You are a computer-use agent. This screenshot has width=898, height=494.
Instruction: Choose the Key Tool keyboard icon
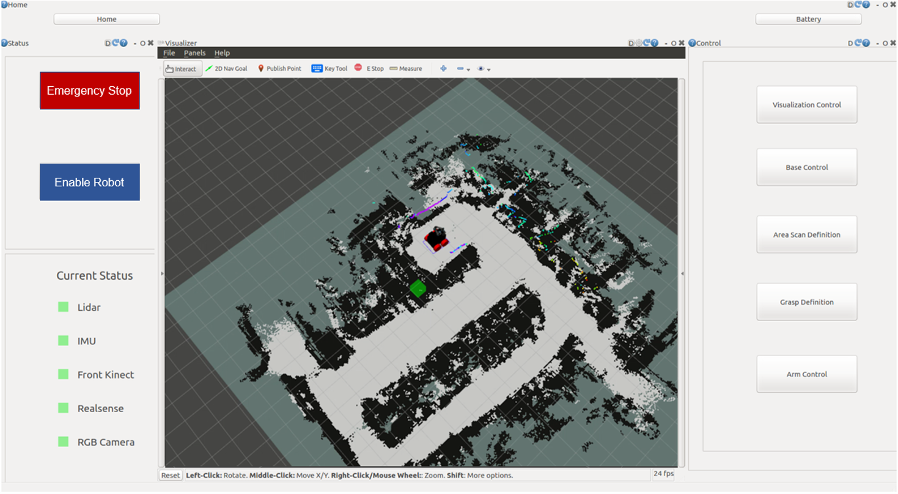329,69
